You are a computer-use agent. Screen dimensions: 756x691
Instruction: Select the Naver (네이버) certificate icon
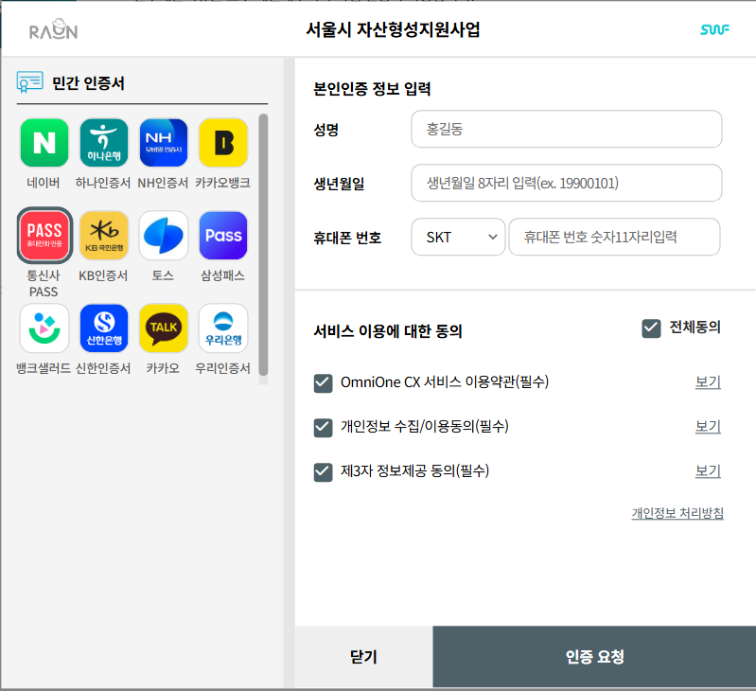44,143
